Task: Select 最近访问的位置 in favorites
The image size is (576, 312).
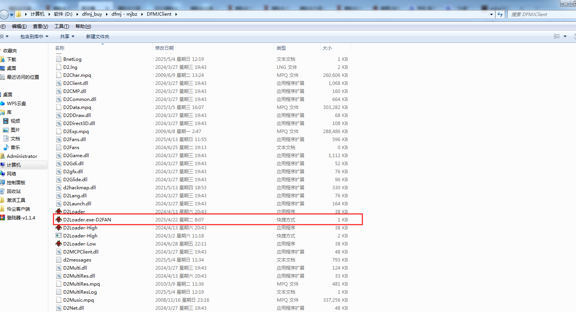Action: (23, 77)
